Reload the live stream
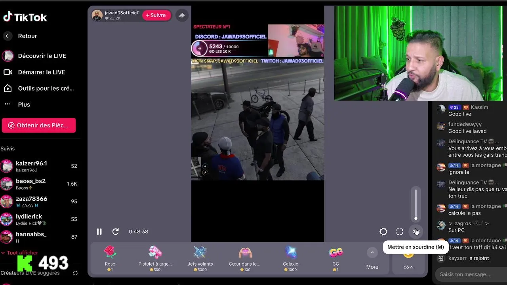The height and width of the screenshot is (285, 507). [116, 232]
